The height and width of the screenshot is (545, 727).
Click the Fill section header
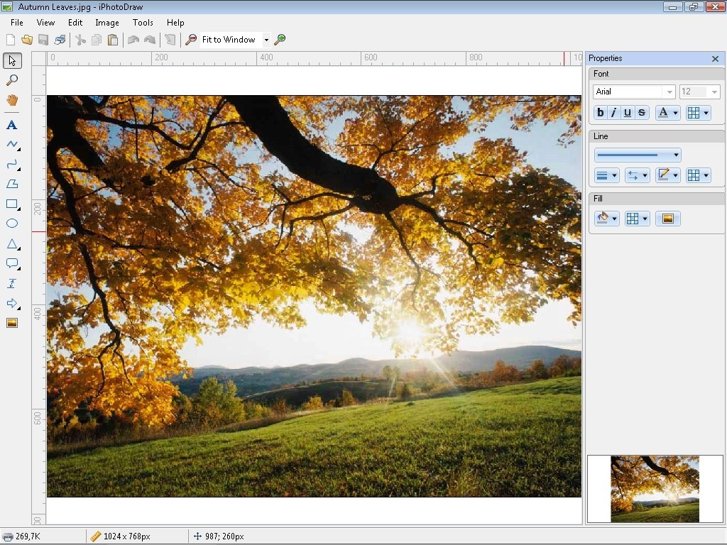656,199
